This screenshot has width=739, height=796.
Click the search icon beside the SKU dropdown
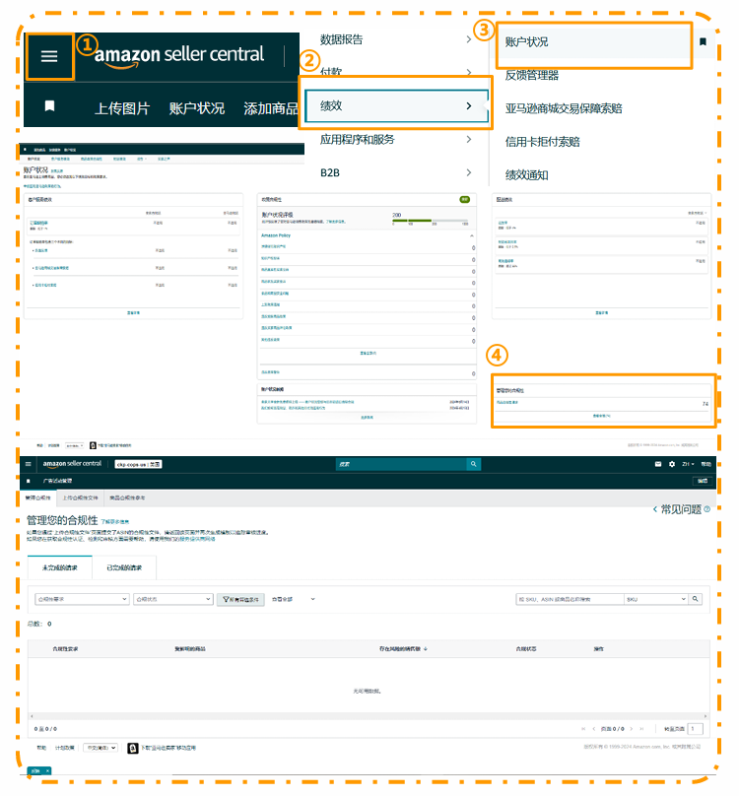[696, 599]
